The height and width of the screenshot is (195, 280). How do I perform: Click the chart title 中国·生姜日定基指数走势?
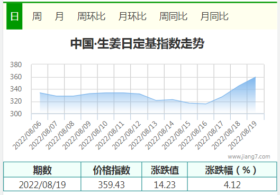137,43
